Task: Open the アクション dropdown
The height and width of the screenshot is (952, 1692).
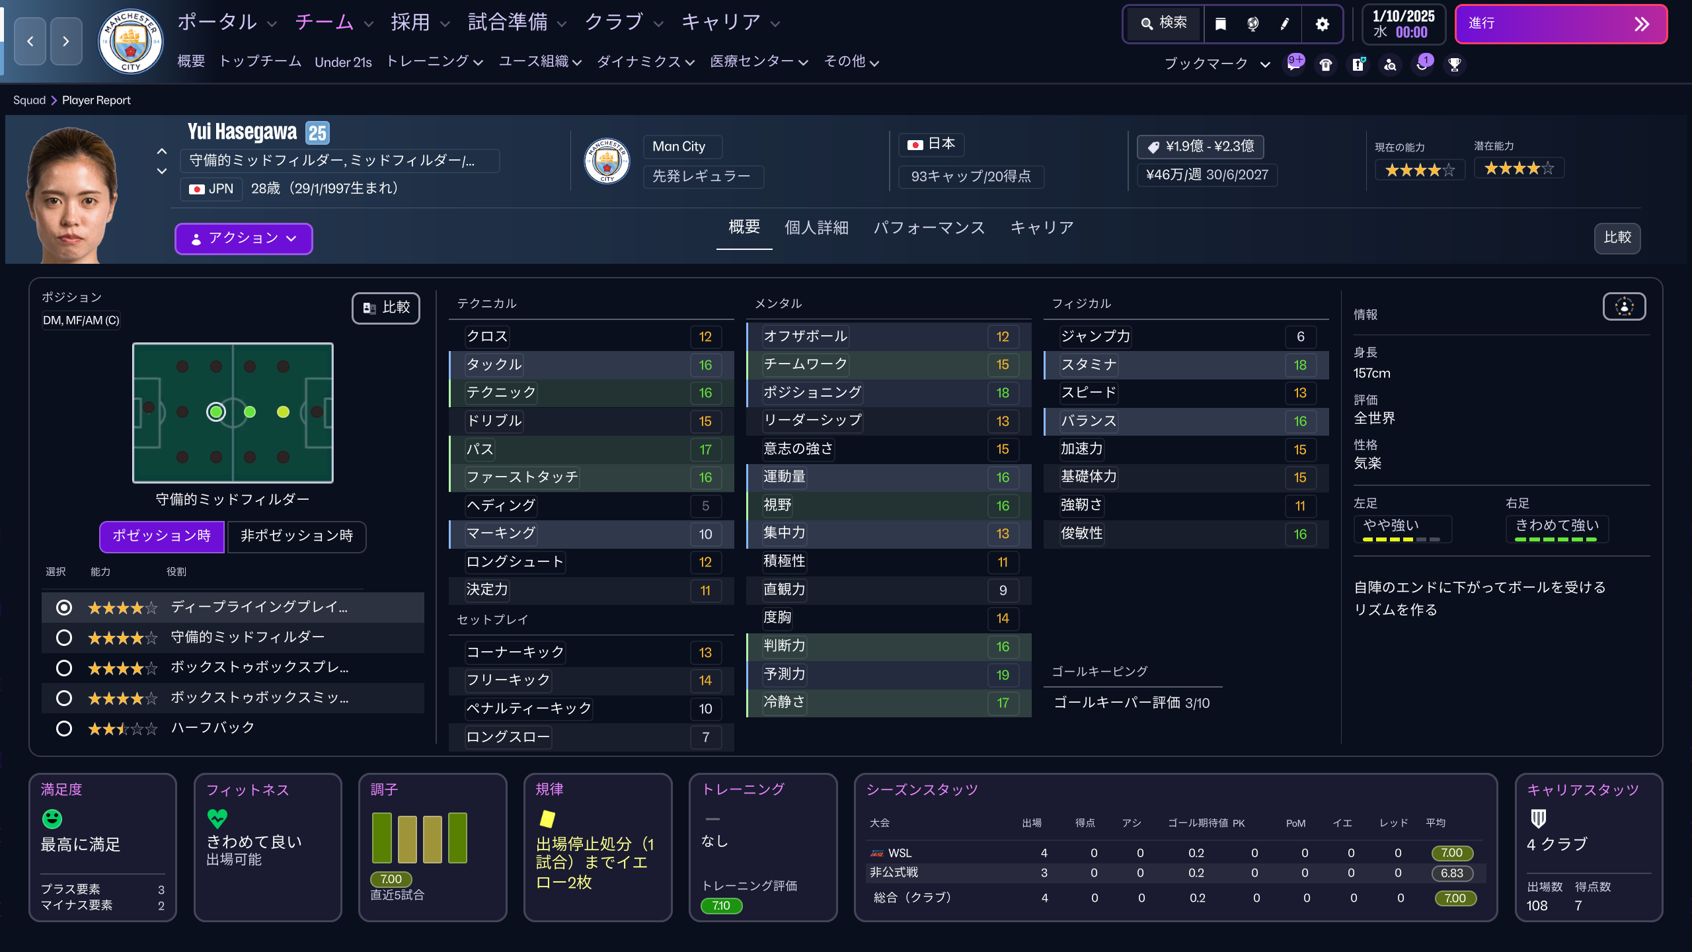Action: point(243,239)
